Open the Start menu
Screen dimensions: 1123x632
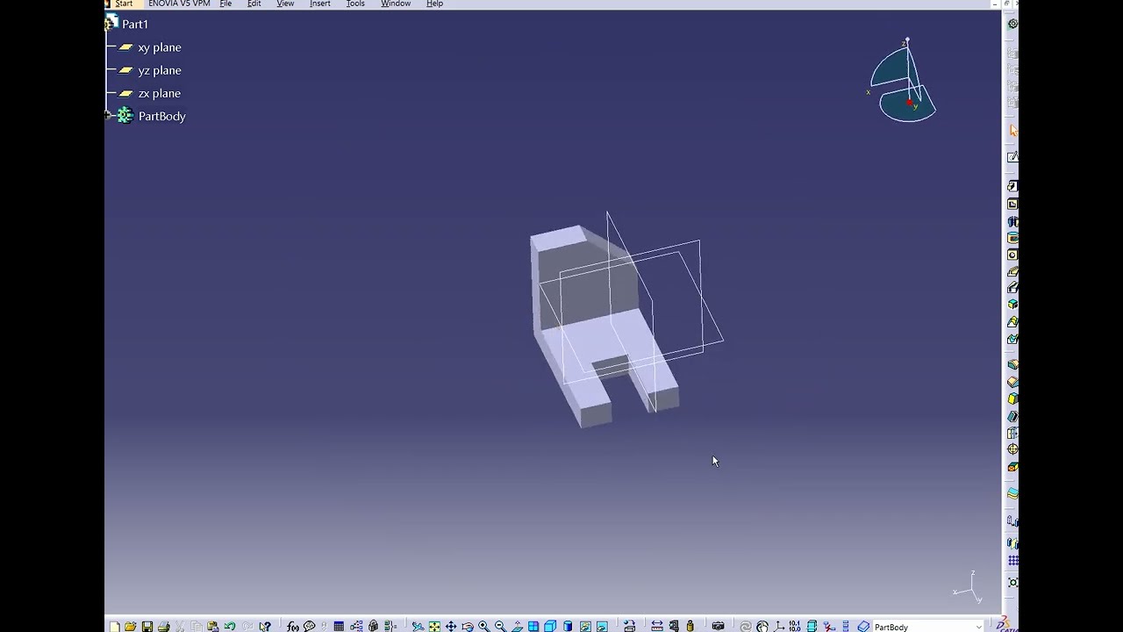click(124, 4)
